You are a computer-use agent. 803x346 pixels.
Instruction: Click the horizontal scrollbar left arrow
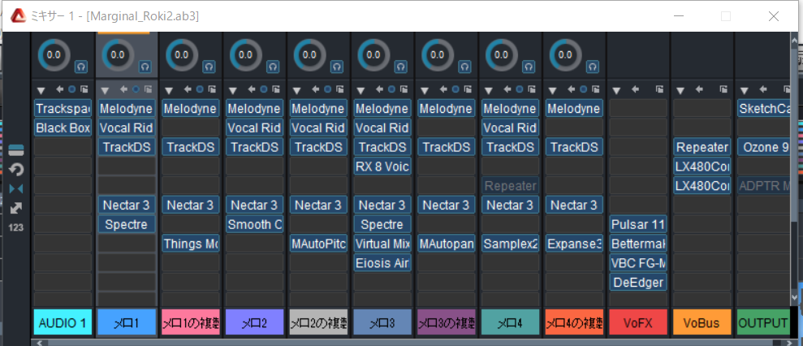coord(41,343)
